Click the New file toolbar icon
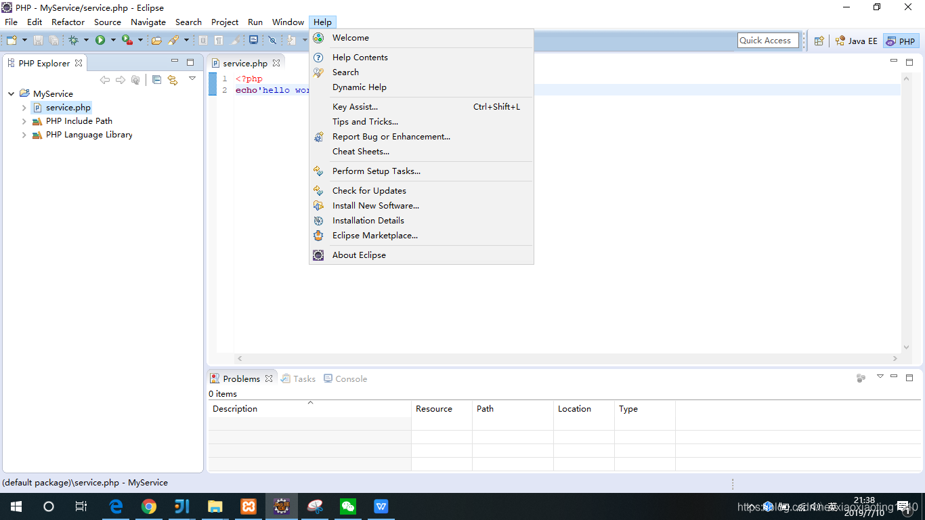This screenshot has width=925, height=520. 12,41
